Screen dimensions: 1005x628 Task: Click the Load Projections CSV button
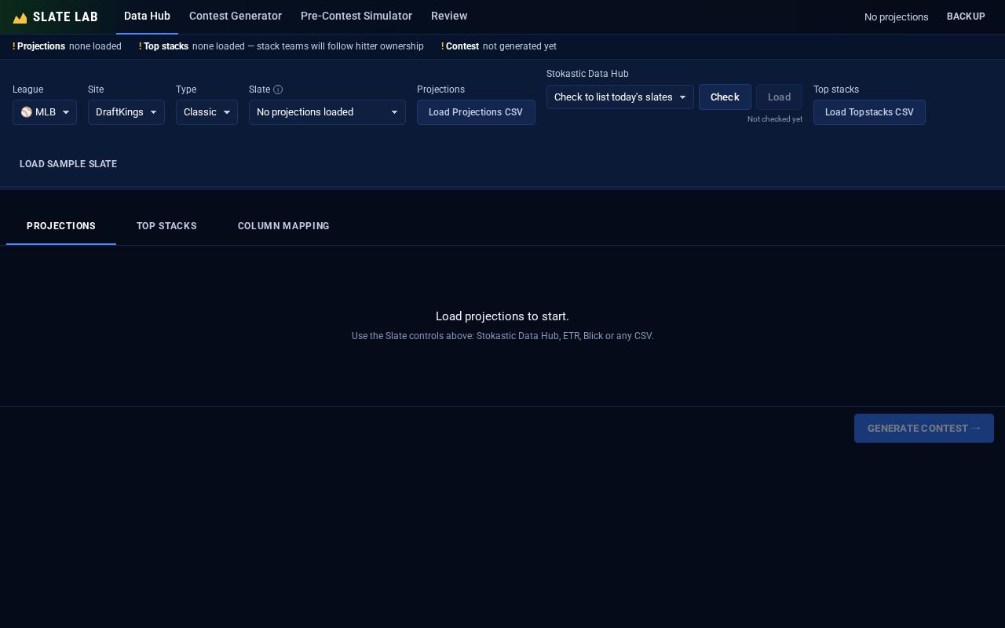click(x=476, y=112)
